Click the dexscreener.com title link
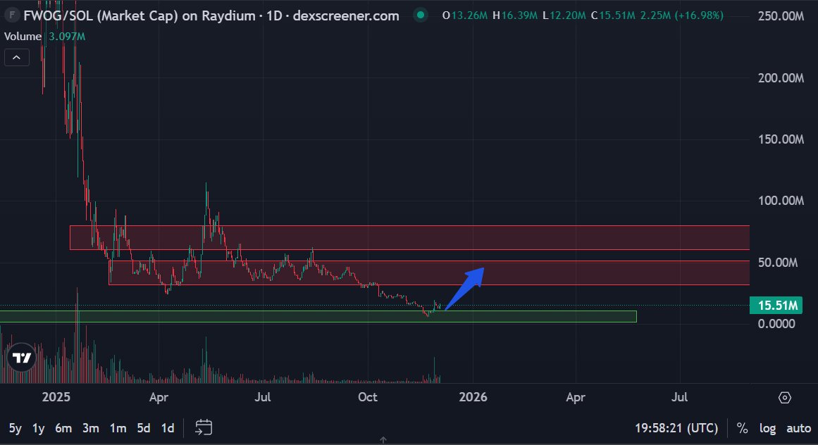This screenshot has height=445, width=818. (x=346, y=15)
